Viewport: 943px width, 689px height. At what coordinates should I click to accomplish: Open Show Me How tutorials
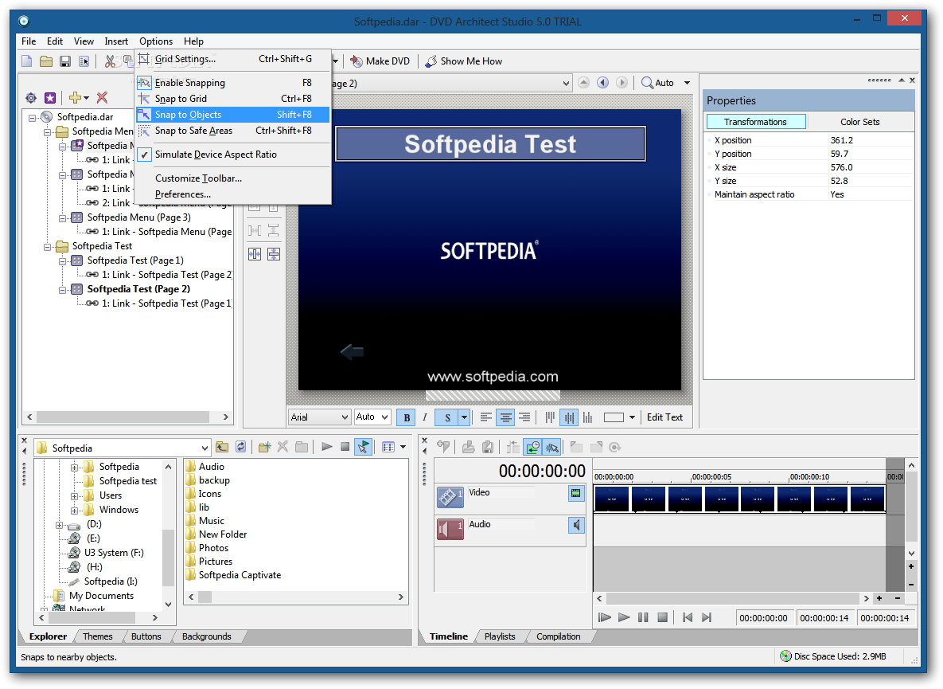pyautogui.click(x=464, y=61)
